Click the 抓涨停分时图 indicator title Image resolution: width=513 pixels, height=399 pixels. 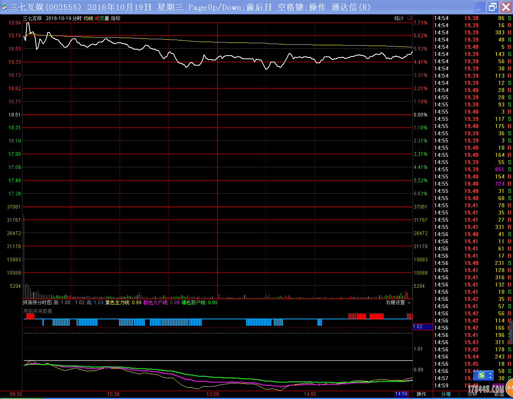tap(37, 303)
